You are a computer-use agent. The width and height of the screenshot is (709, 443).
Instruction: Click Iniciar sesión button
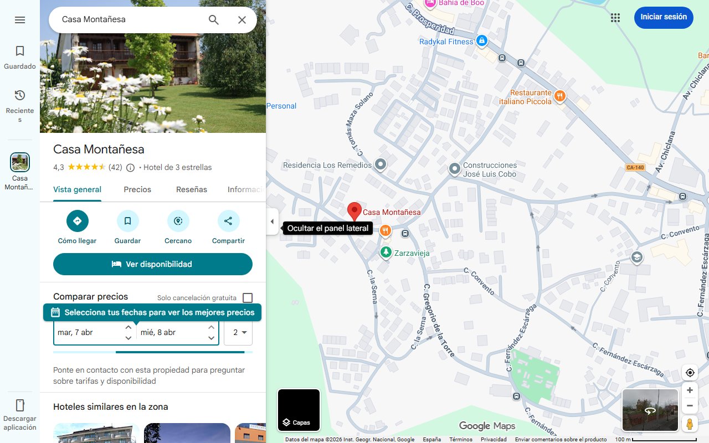(x=664, y=17)
